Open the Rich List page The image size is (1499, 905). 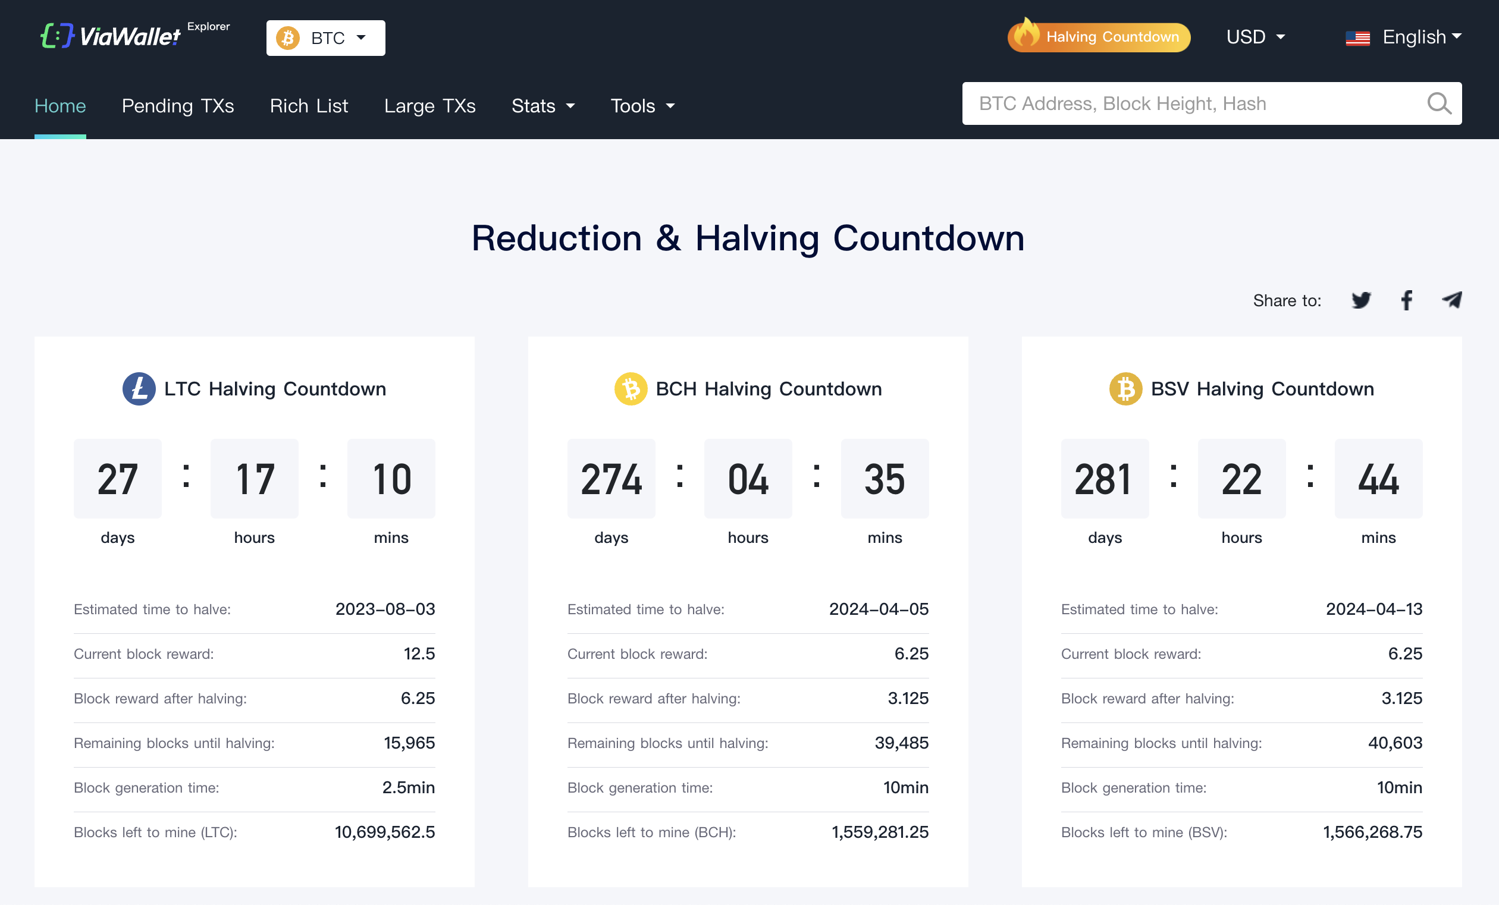309,106
